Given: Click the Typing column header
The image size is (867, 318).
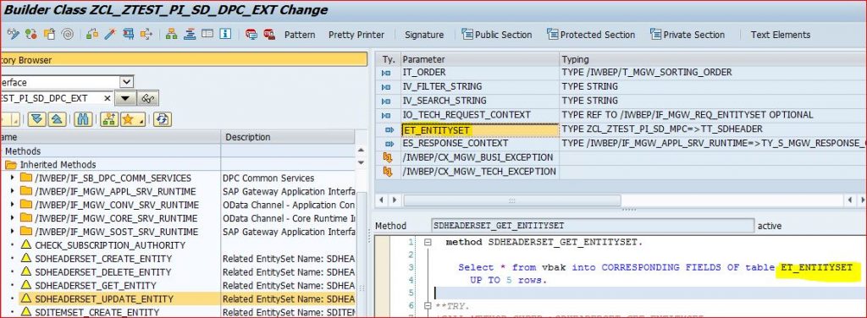Looking at the screenshot, I should coord(713,59).
